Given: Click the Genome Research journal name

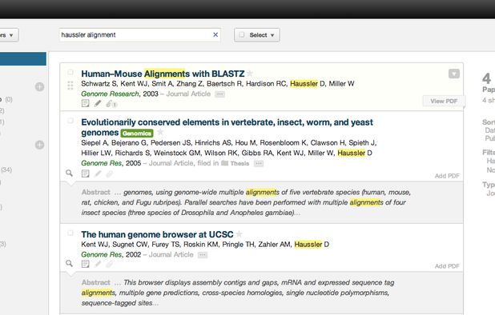Looking at the screenshot, I should pos(110,94).
